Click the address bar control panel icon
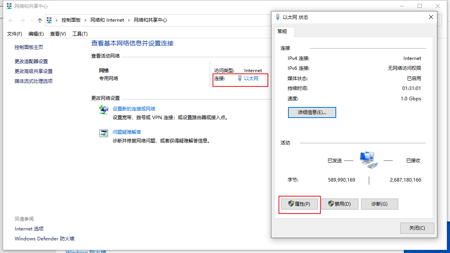This screenshot has height=253, width=450. (x=49, y=20)
